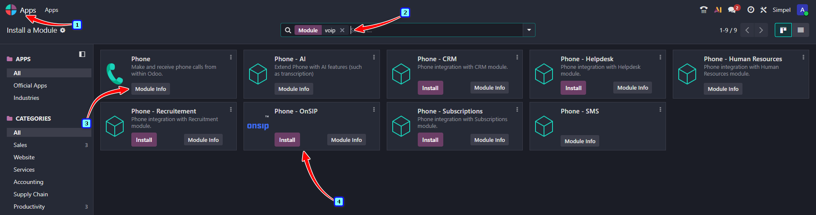
Task: Click the Phone - Human Resources cube icon
Action: pos(687,74)
